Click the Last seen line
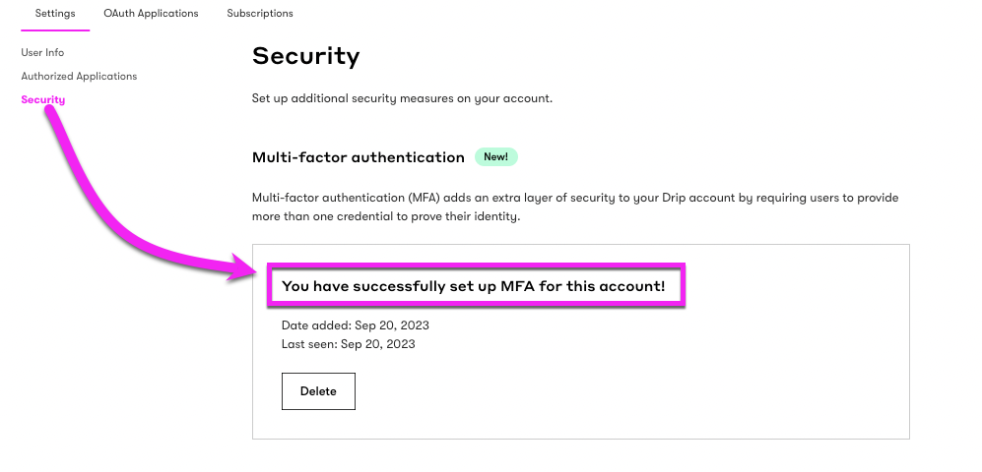Screen dimensions: 982x472 (x=349, y=344)
